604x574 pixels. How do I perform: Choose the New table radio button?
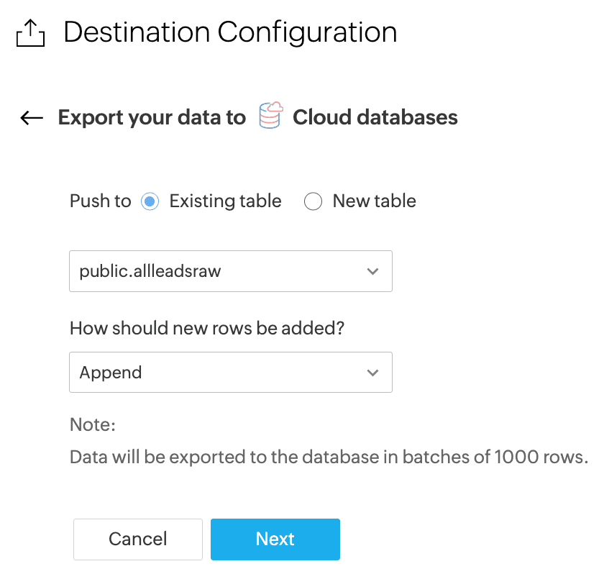tap(313, 201)
